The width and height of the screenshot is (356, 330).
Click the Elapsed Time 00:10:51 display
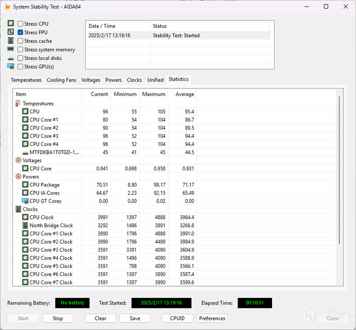[x=255, y=303]
